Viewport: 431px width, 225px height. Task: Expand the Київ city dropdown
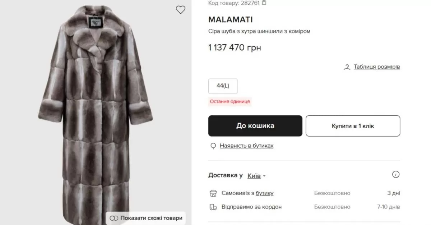tap(264, 176)
